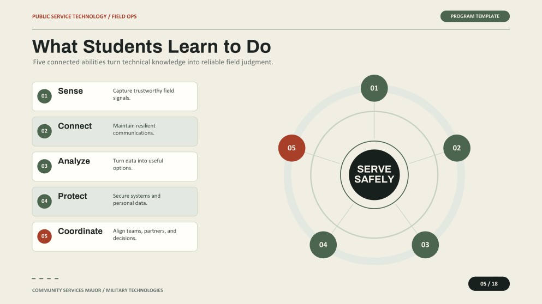Click the 02 node on the circular diagram
This screenshot has height=304, width=542.
pos(457,148)
